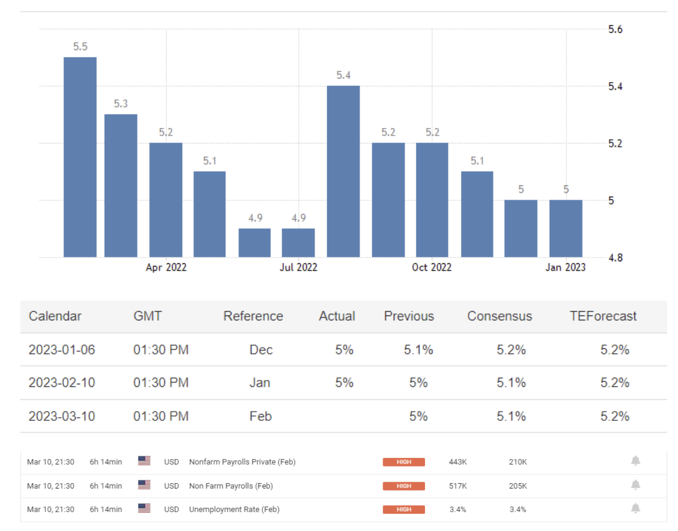
Task: Click the Calendar column header
Action: pyautogui.click(x=55, y=316)
